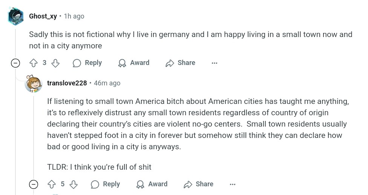Collapse Ghost_xy's comment thread
The image size is (368, 195).
point(15,63)
